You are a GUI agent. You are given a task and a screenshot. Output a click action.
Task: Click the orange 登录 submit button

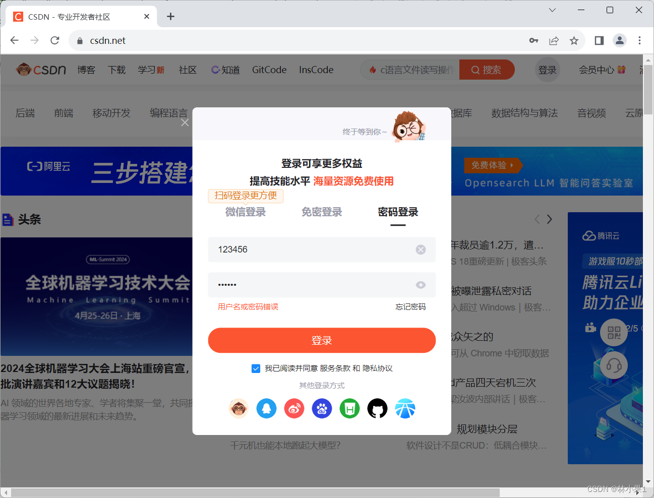click(322, 341)
